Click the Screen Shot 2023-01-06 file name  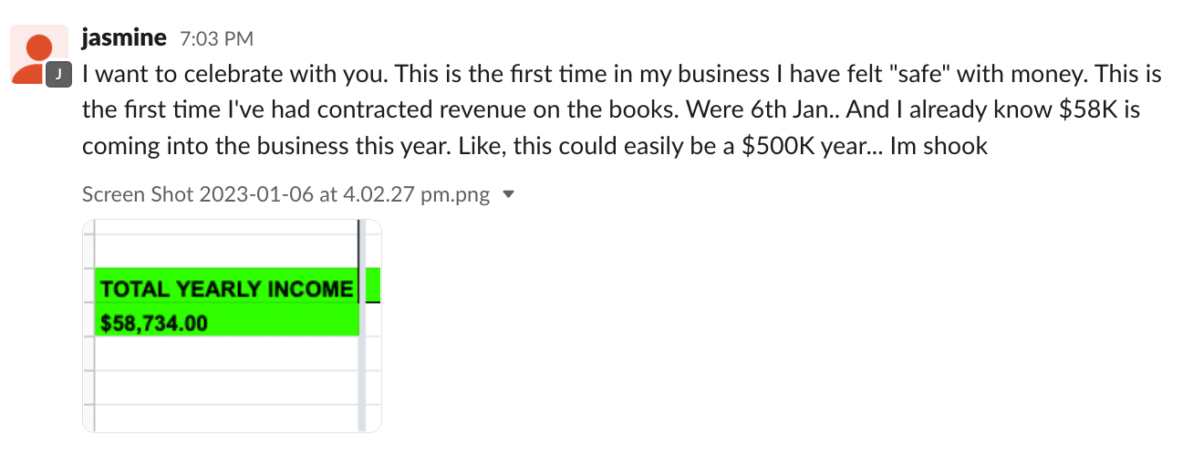coord(285,194)
